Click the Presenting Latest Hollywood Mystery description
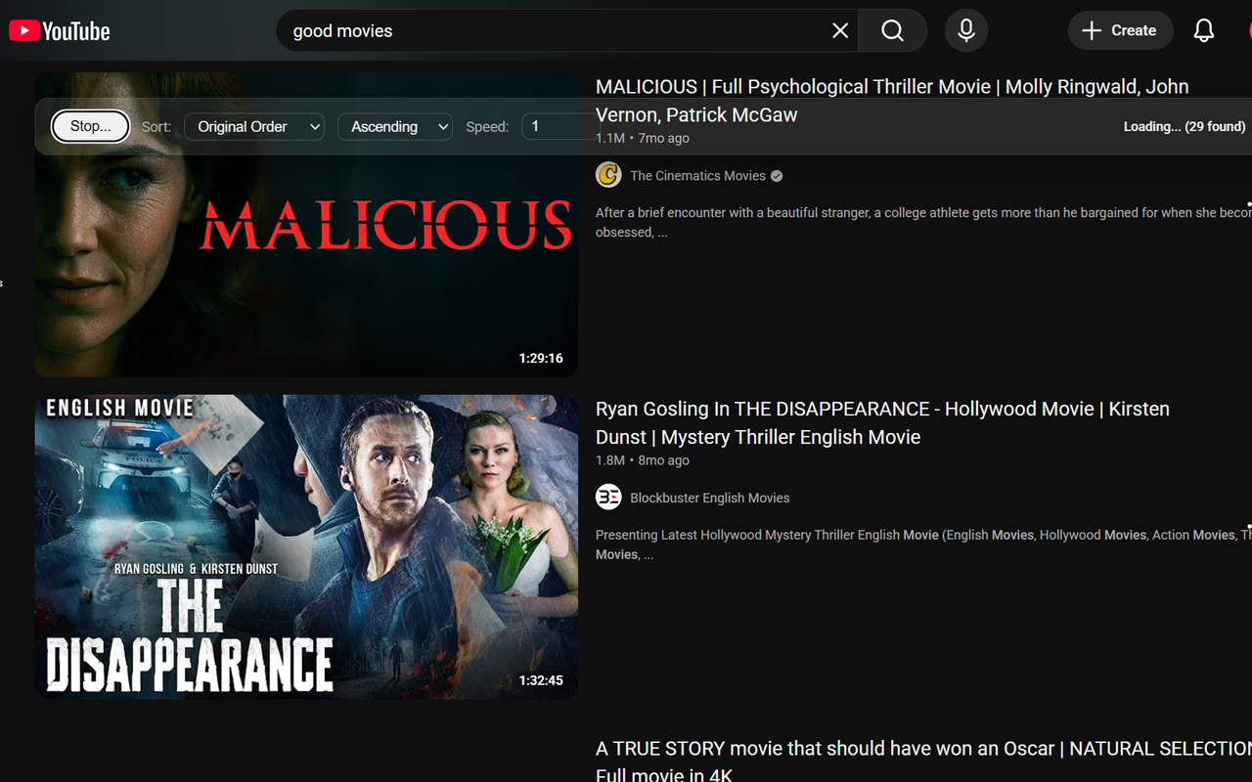 [x=923, y=544]
